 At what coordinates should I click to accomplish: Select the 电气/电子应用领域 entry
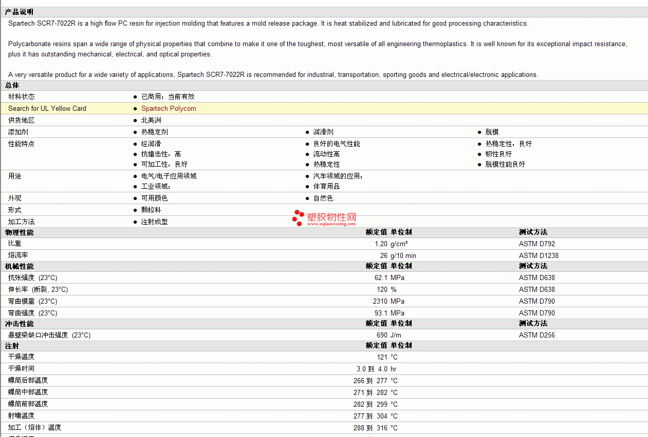(169, 176)
